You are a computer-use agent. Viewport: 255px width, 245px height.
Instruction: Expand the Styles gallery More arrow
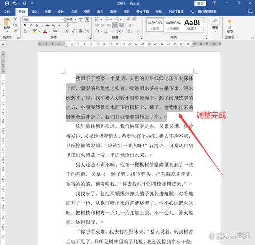coord(204,30)
